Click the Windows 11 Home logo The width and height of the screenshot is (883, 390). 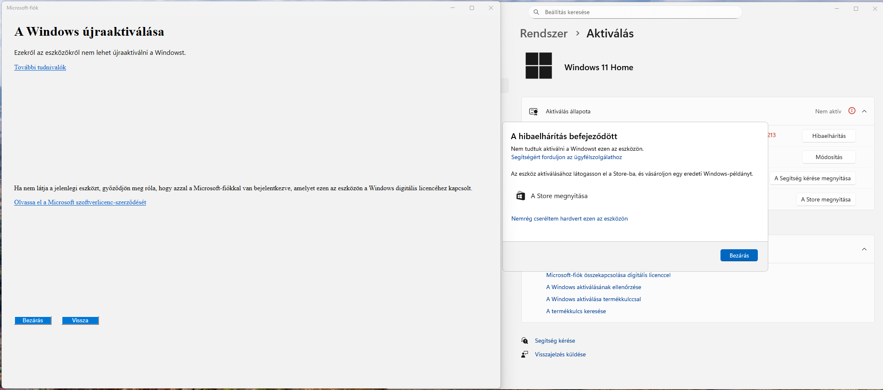tap(538, 66)
